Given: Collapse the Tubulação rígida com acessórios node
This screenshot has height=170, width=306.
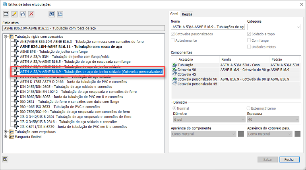Looking at the screenshot, I should click(x=6, y=37).
